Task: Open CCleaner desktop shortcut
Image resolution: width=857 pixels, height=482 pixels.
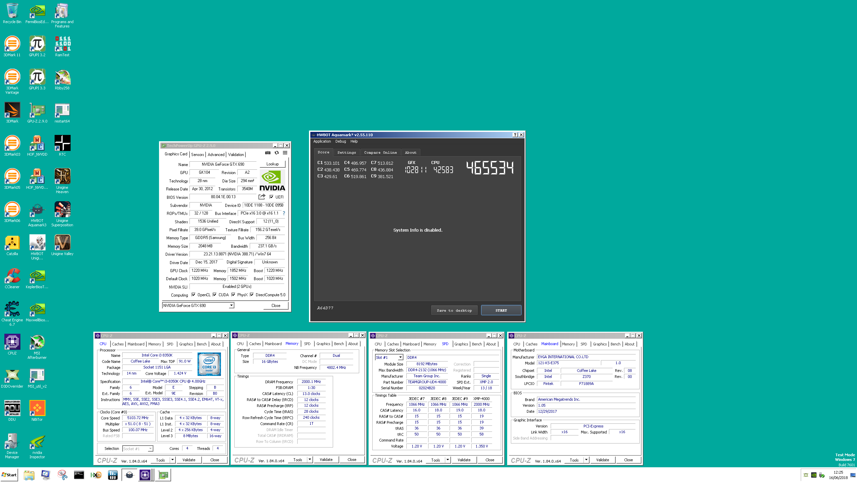Action: click(x=12, y=278)
